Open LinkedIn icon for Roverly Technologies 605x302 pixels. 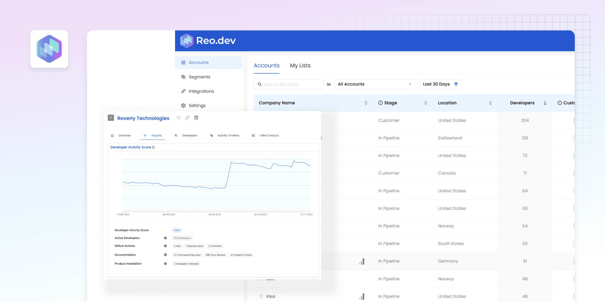coord(196,118)
